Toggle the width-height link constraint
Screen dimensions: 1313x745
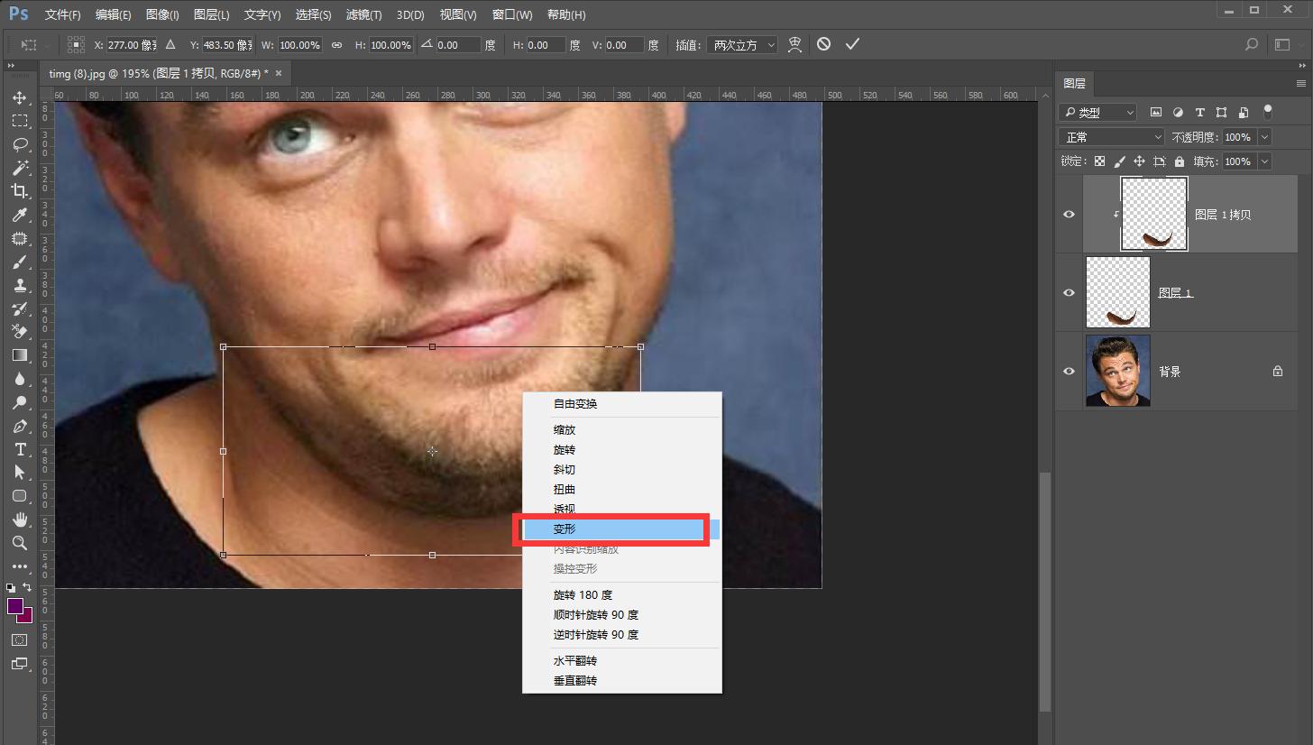336,45
